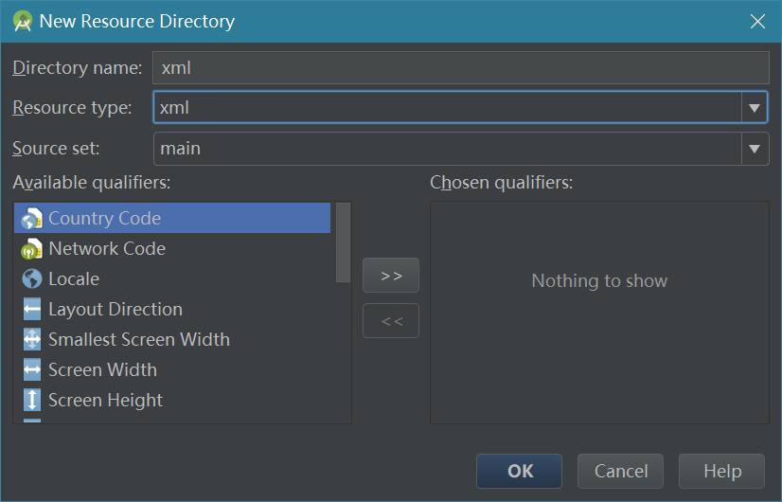
Task: Click the Layout Direction arrow icon
Action: click(x=32, y=310)
